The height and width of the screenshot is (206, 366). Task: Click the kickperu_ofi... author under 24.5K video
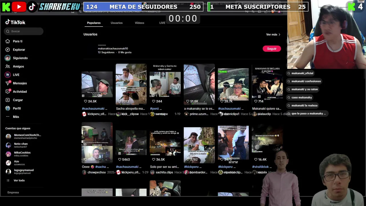click(x=97, y=114)
